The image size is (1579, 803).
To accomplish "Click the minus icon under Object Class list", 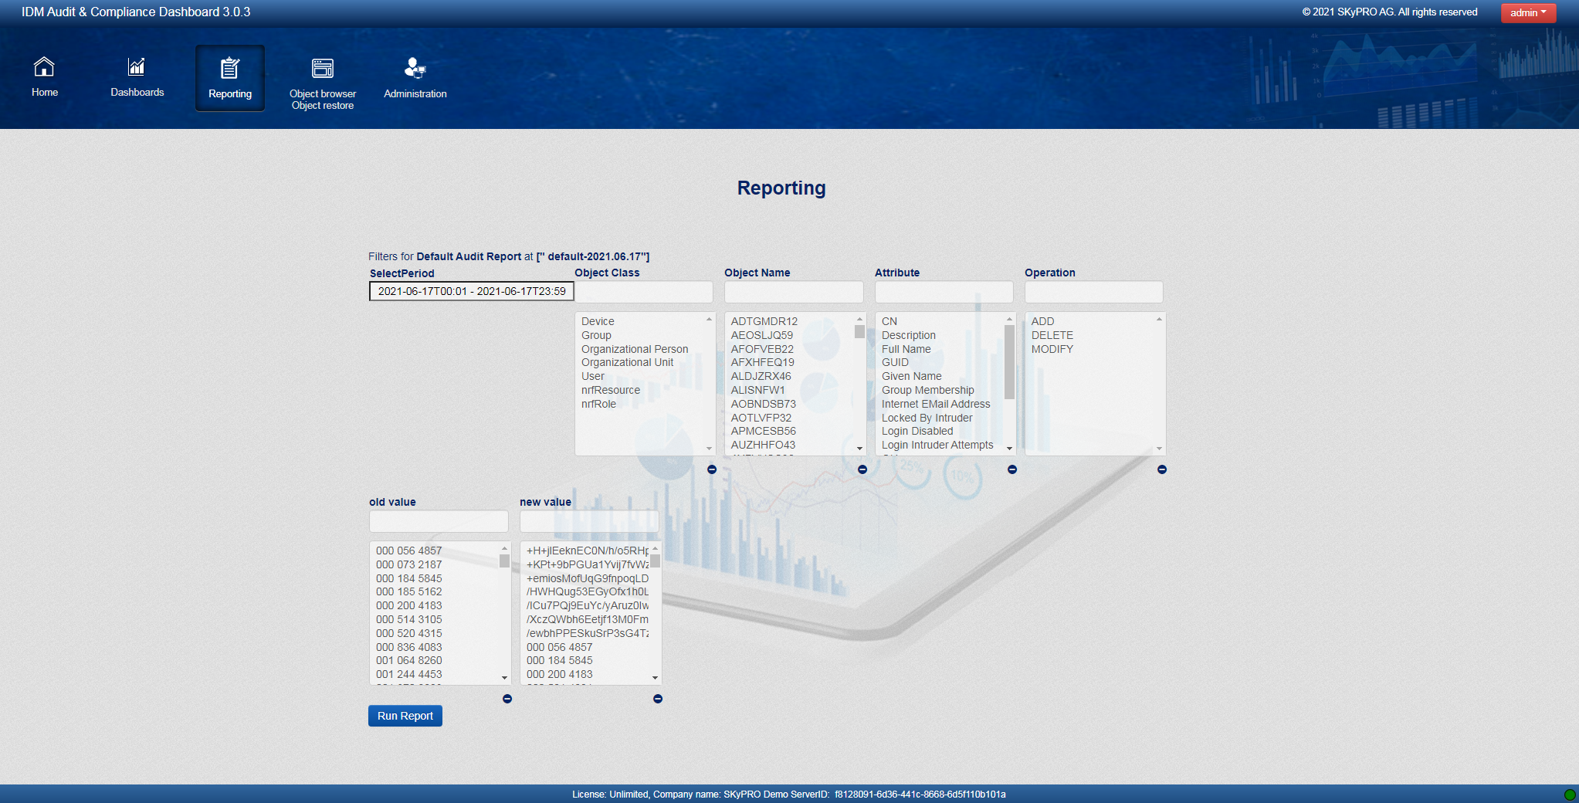I will 712,469.
